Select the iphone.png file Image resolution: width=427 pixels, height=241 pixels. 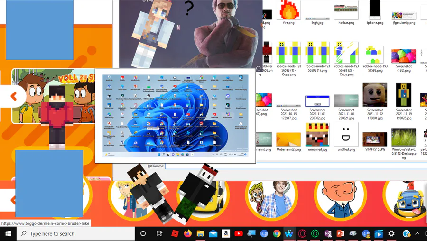pos(375,12)
